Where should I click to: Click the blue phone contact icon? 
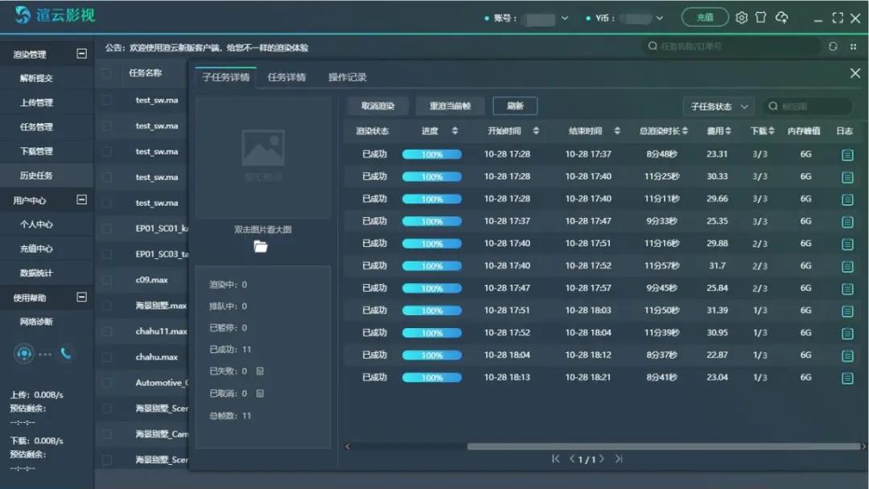click(x=65, y=353)
